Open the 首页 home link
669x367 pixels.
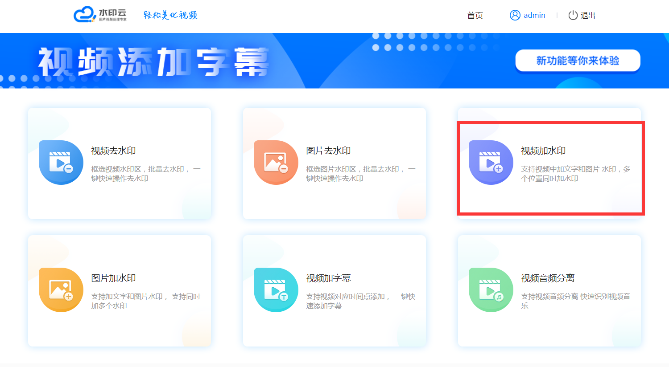pyautogui.click(x=475, y=16)
